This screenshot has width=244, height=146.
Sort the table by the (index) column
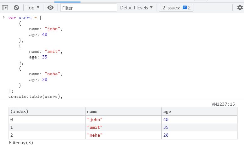(x=47, y=111)
